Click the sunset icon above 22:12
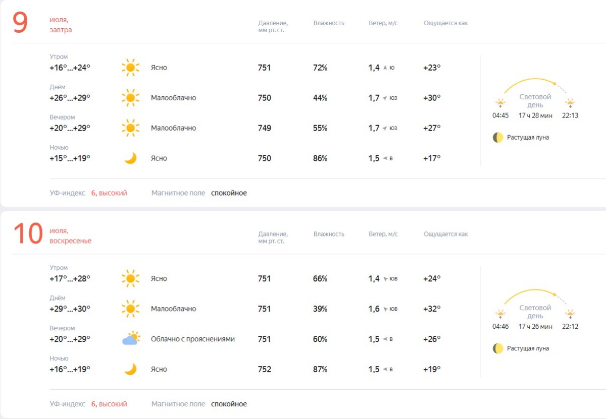The height and width of the screenshot is (419, 606). coord(570,314)
